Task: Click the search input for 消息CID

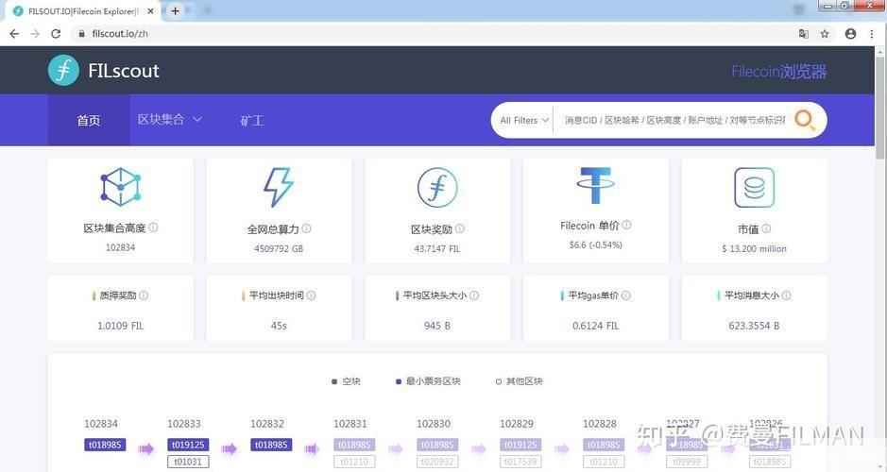Action: 674,121
